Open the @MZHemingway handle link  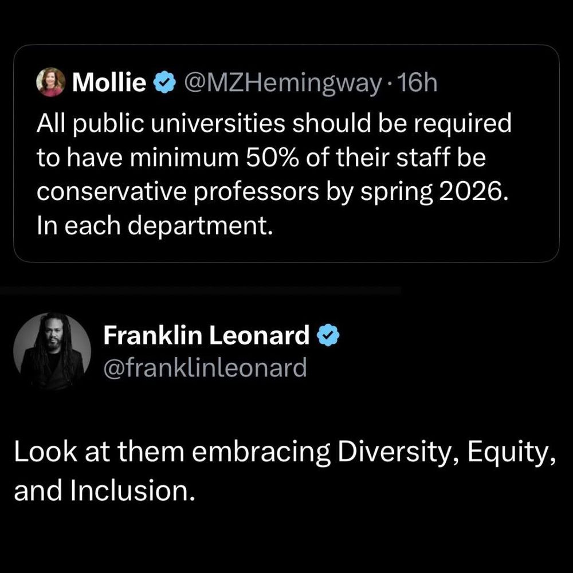281,84
